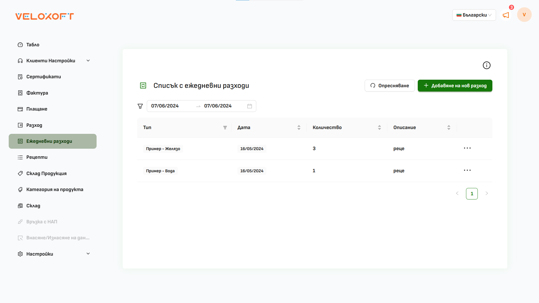Image resolution: width=539 pixels, height=303 pixels.
Task: Open the Сертификати certificates icon
Action: pos(20,77)
